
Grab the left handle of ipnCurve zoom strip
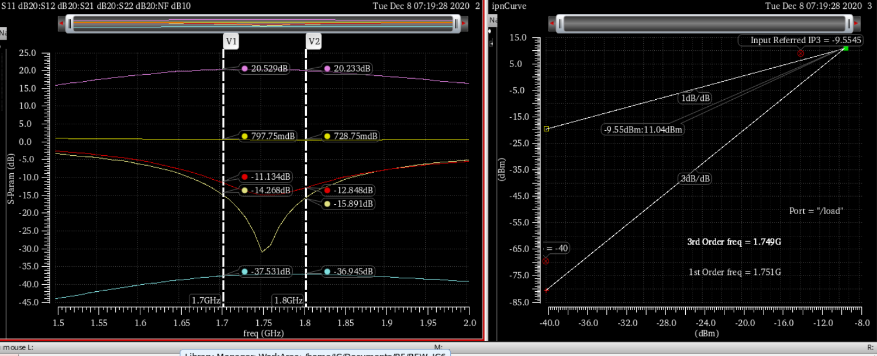pyautogui.click(x=560, y=23)
